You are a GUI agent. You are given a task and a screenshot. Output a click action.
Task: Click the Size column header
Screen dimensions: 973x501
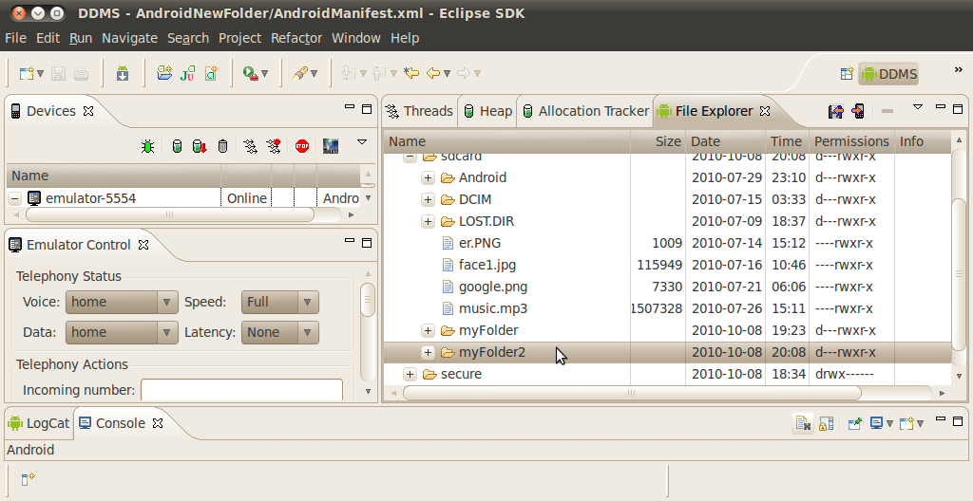(658, 142)
